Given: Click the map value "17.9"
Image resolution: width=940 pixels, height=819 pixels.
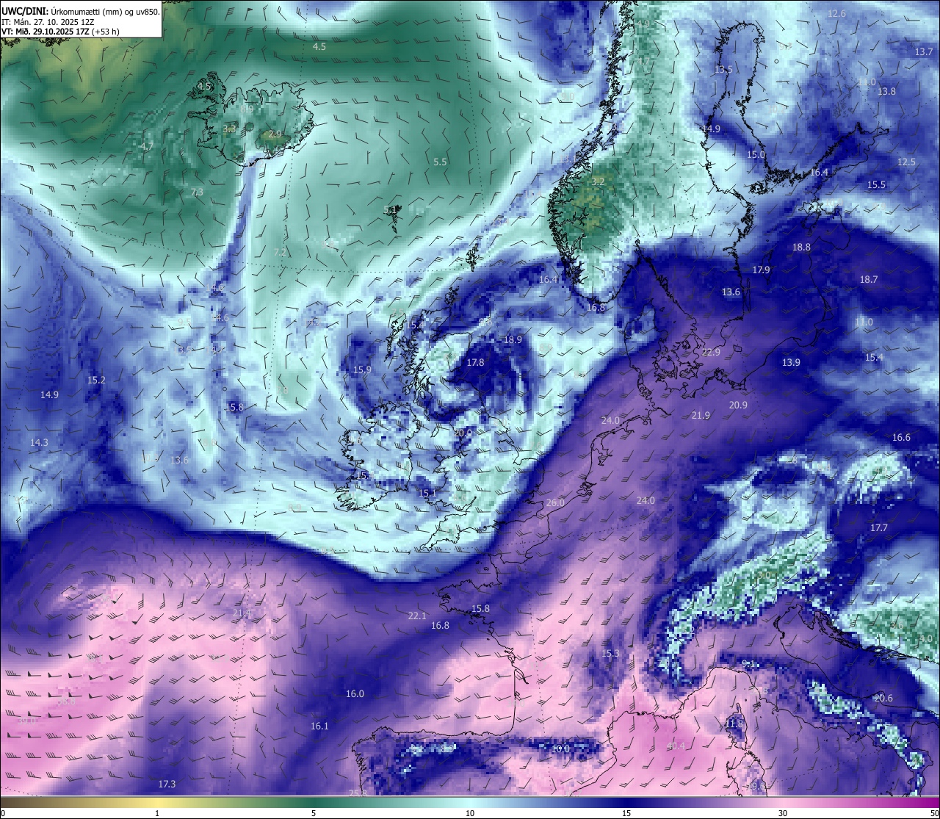Looking at the screenshot, I should [x=761, y=270].
